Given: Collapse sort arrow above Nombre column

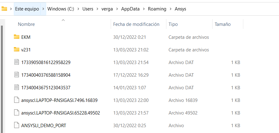Looking at the screenshot, I should coord(63,20).
